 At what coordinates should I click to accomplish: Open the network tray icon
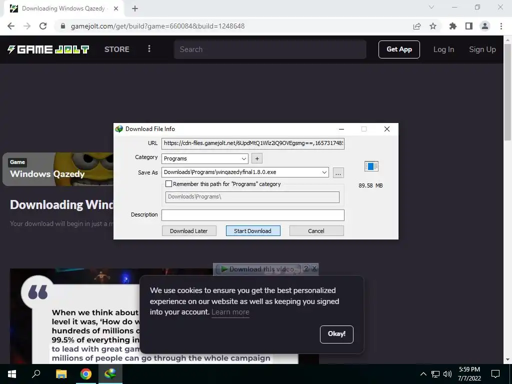435,374
